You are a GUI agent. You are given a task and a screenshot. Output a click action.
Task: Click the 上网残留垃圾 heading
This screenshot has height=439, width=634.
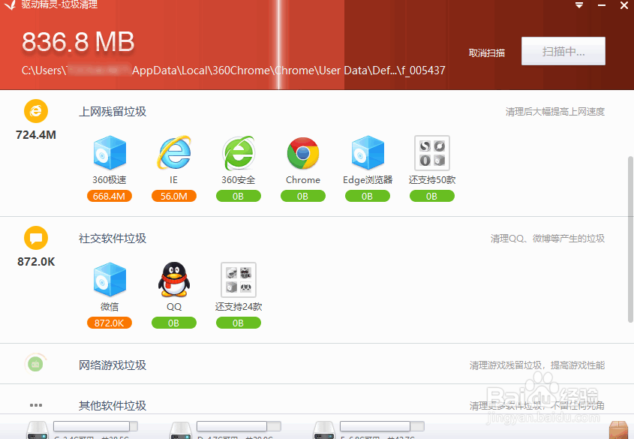pyautogui.click(x=113, y=112)
